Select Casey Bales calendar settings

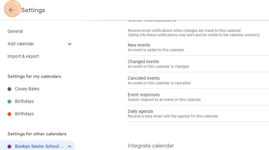pyautogui.click(x=27, y=89)
